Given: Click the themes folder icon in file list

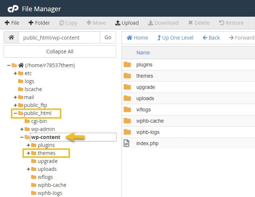Looking at the screenshot, I should pyautogui.click(x=127, y=76).
